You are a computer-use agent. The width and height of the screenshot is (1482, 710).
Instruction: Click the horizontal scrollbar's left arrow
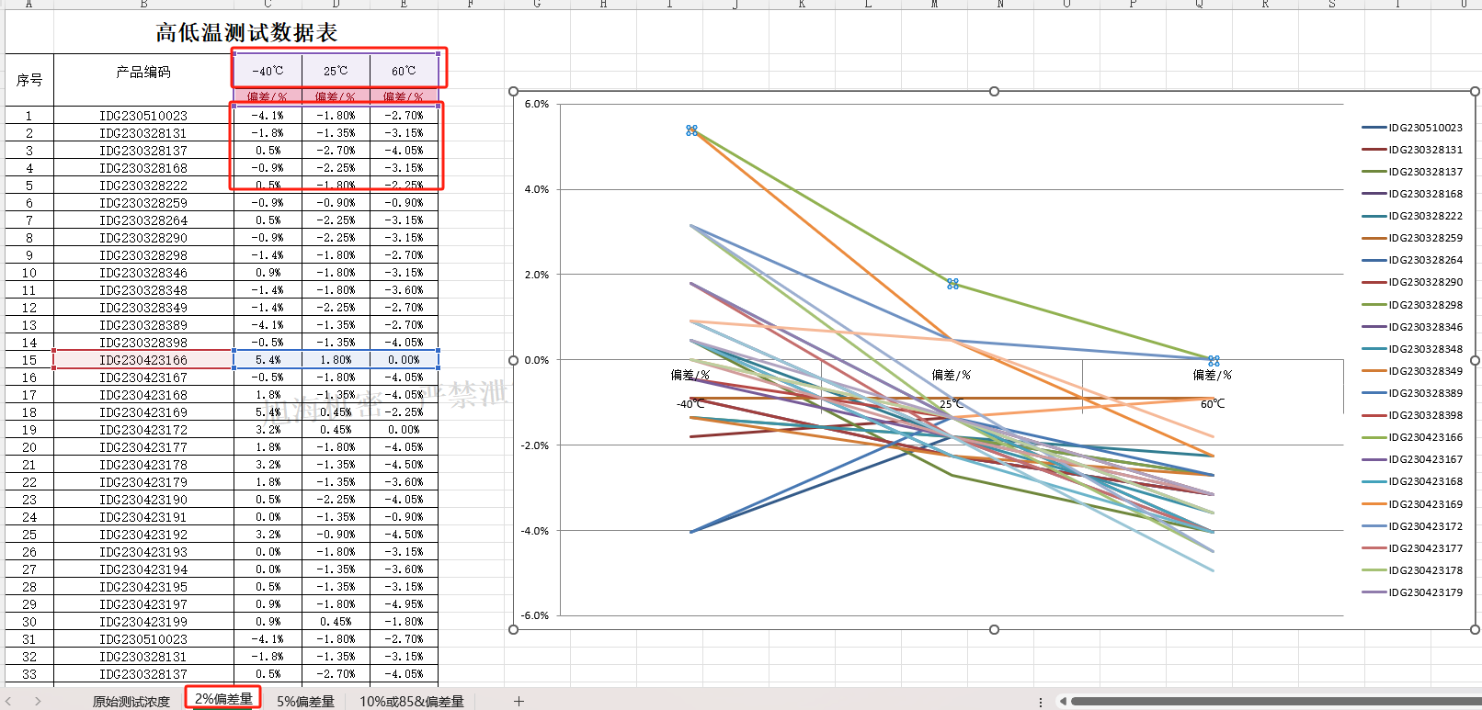pyautogui.click(x=1062, y=702)
